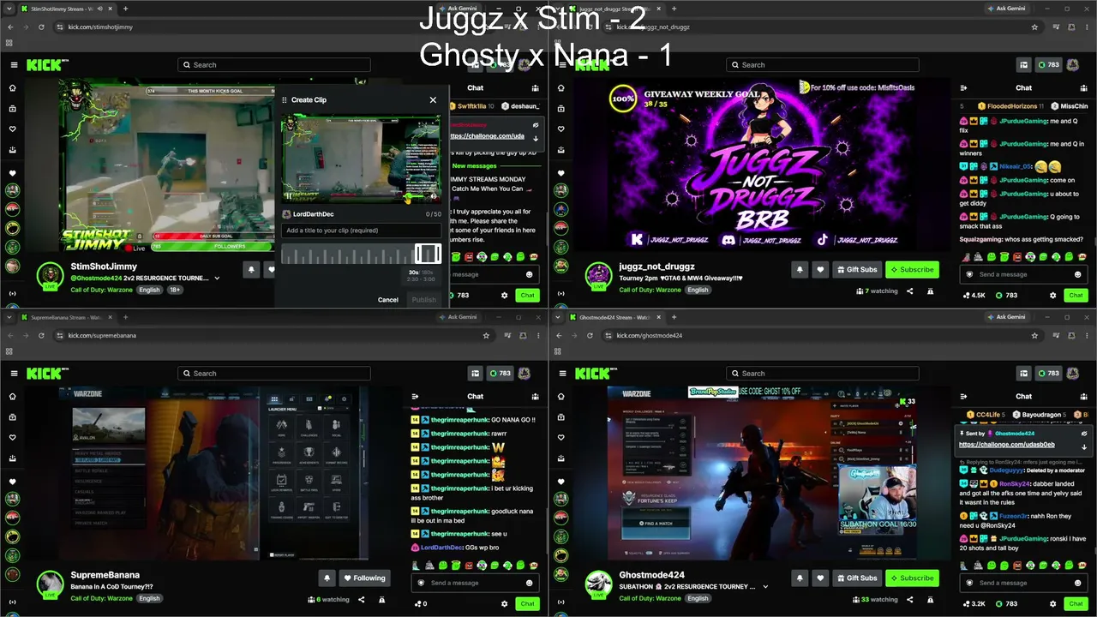Go to Home in SupremeBanana window sidebar

(x=12, y=397)
